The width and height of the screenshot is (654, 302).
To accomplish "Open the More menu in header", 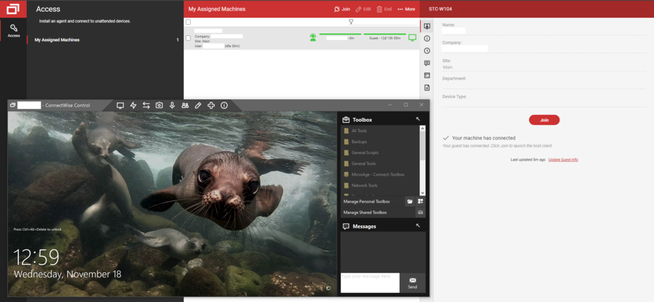I will 406,9.
